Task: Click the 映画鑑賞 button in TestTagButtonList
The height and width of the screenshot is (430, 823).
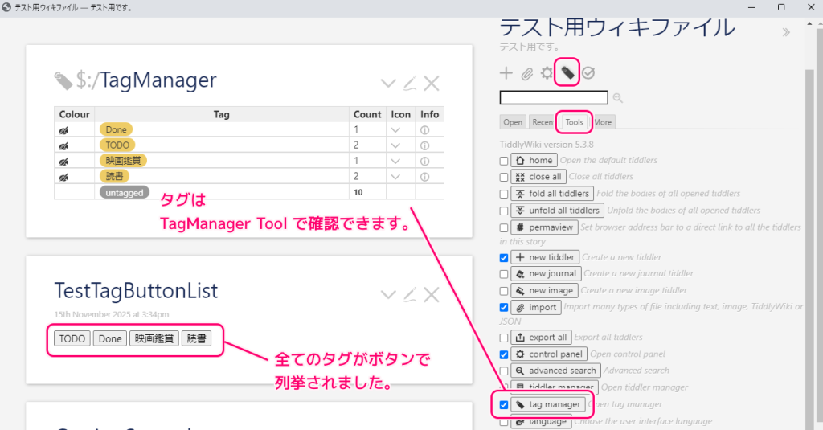Action: (x=154, y=338)
